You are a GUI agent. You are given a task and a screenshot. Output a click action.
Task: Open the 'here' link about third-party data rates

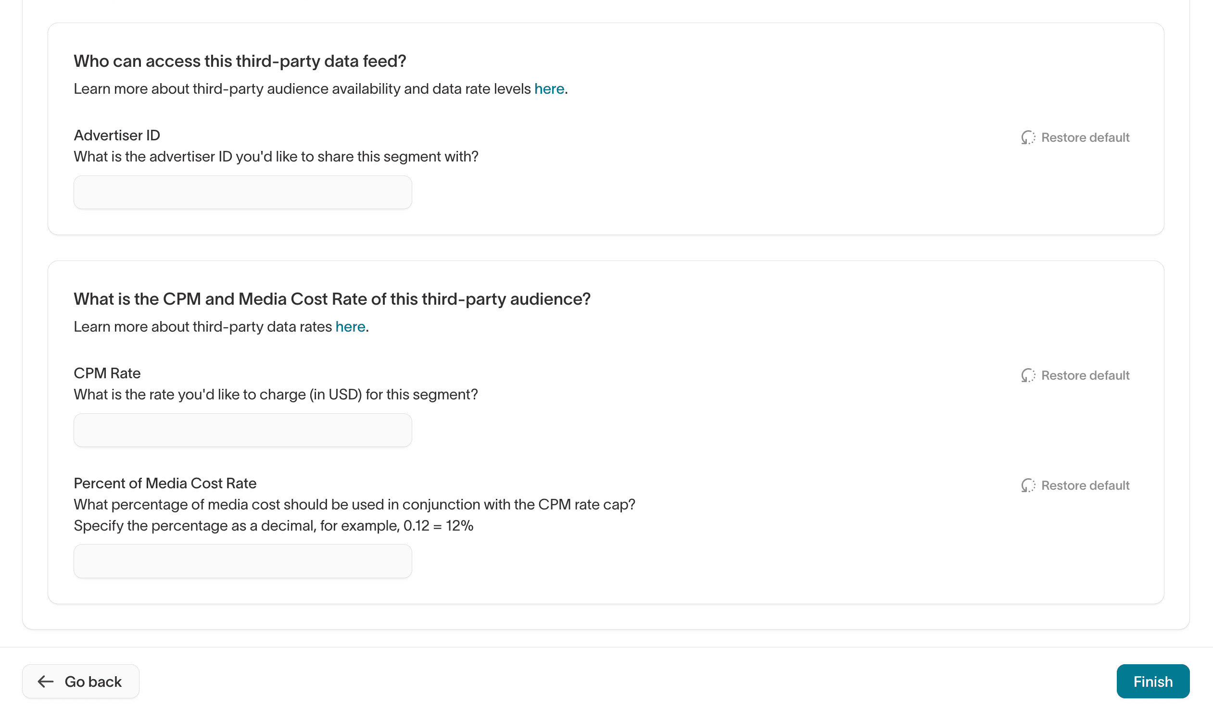(350, 327)
